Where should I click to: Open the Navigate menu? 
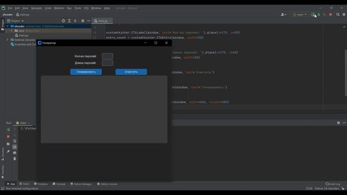pyautogui.click(x=36, y=8)
